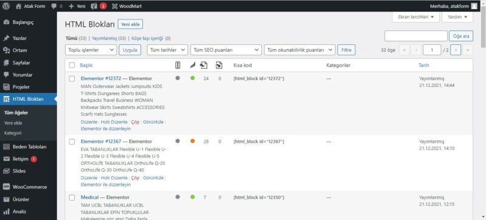Click the plus Yeni icon in admin bar
486x220 pixels.
click(71, 6)
